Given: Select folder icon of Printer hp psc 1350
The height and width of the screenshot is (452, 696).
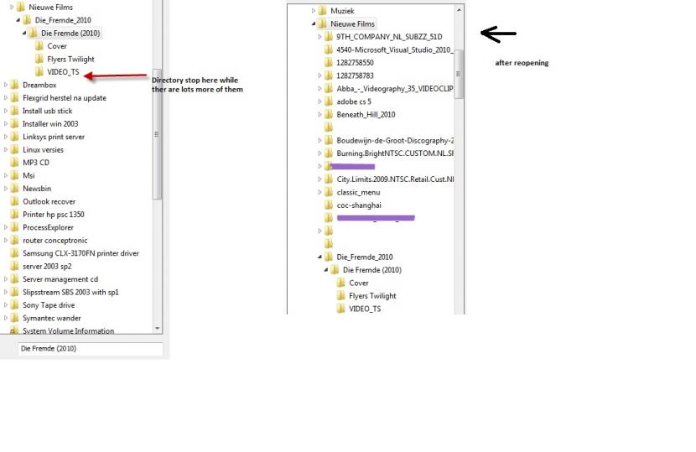Looking at the screenshot, I should tap(14, 215).
